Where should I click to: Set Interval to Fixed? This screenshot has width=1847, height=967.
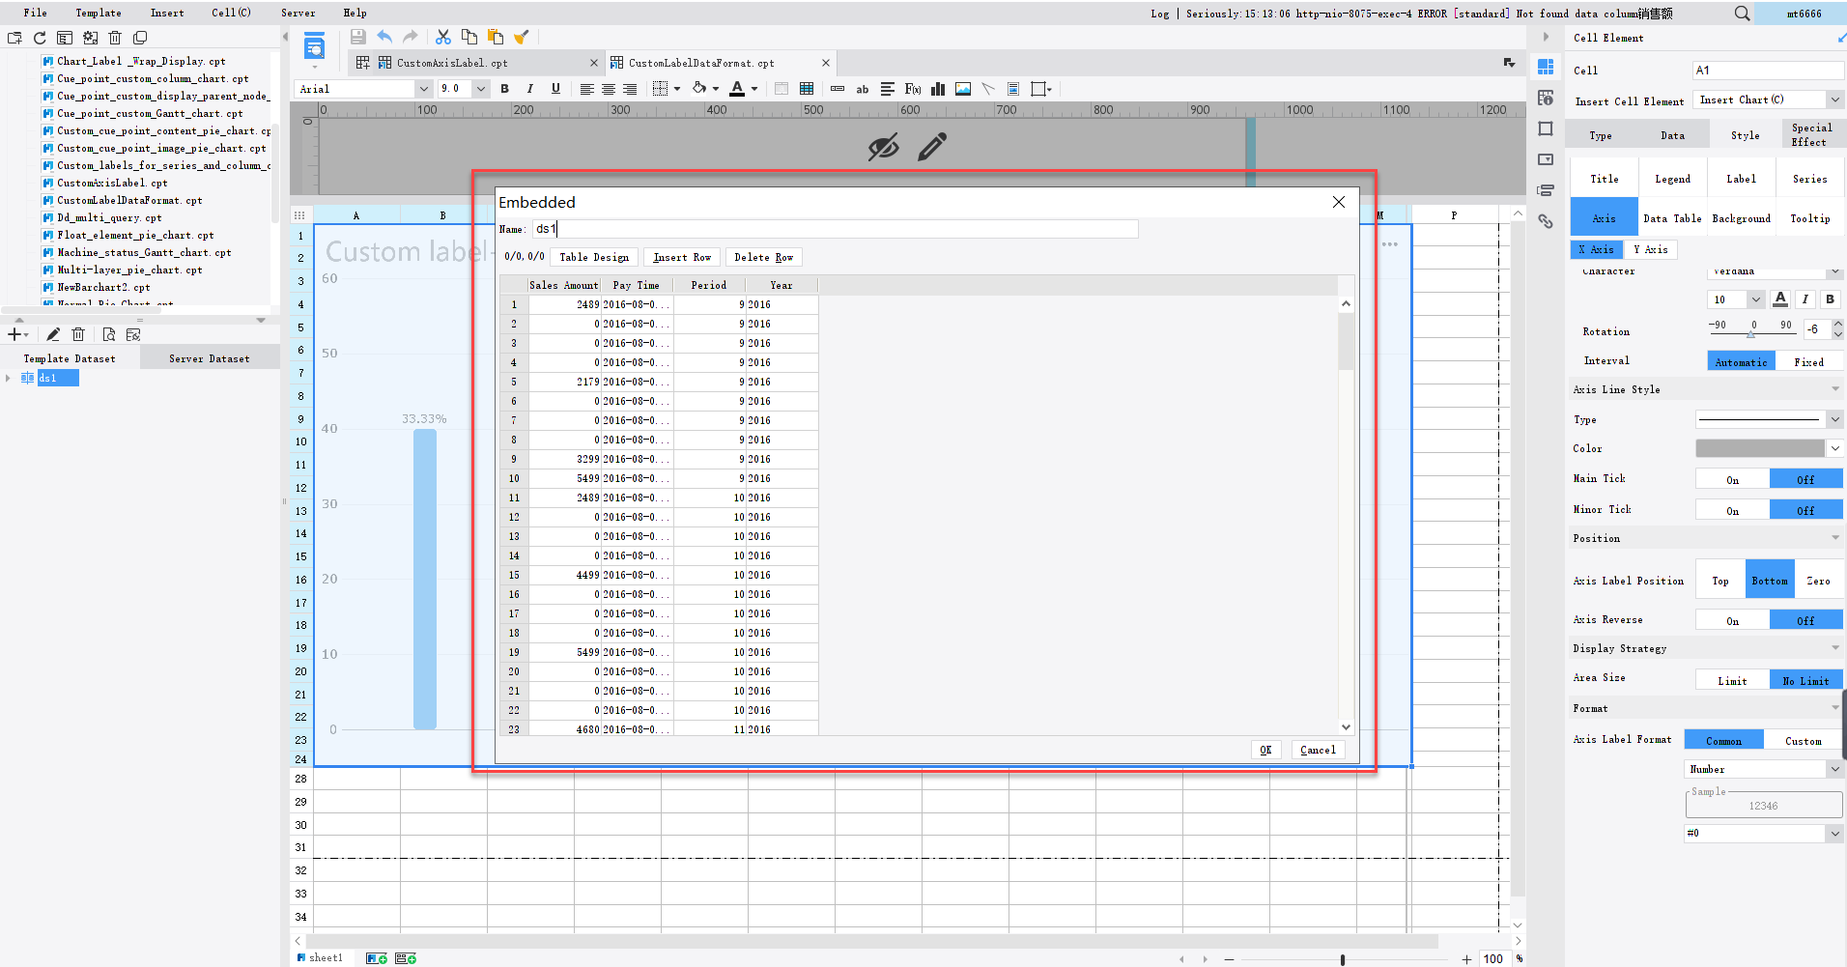point(1811,361)
